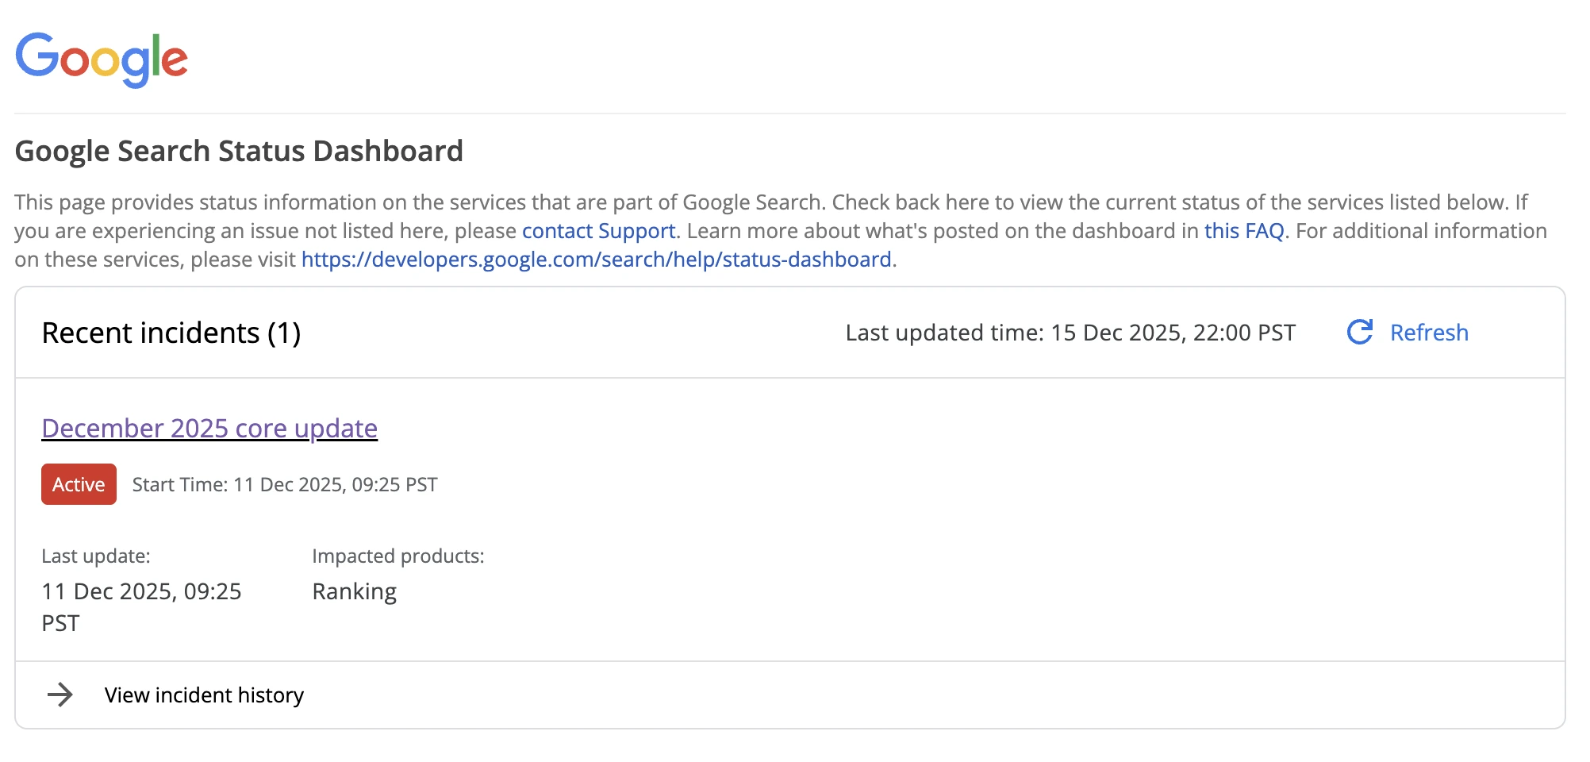The height and width of the screenshot is (762, 1590).
Task: Click the Start Time timestamp of the incident
Action: pyautogui.click(x=283, y=484)
